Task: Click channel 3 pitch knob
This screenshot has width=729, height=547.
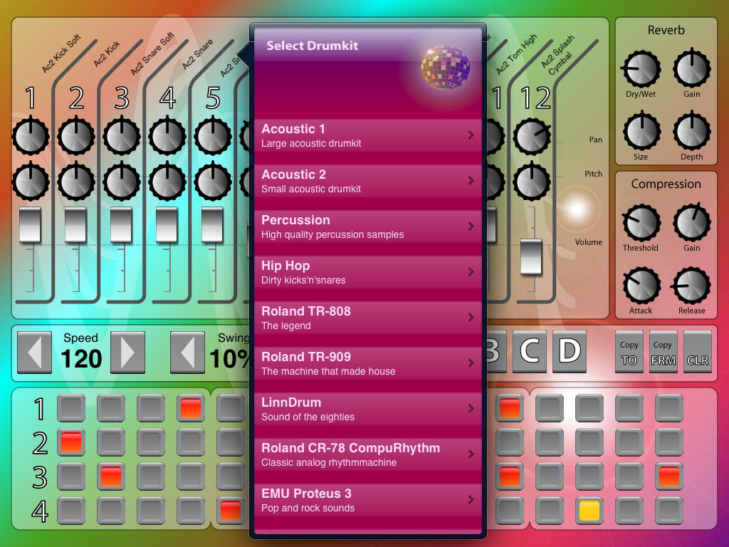Action: [122, 182]
